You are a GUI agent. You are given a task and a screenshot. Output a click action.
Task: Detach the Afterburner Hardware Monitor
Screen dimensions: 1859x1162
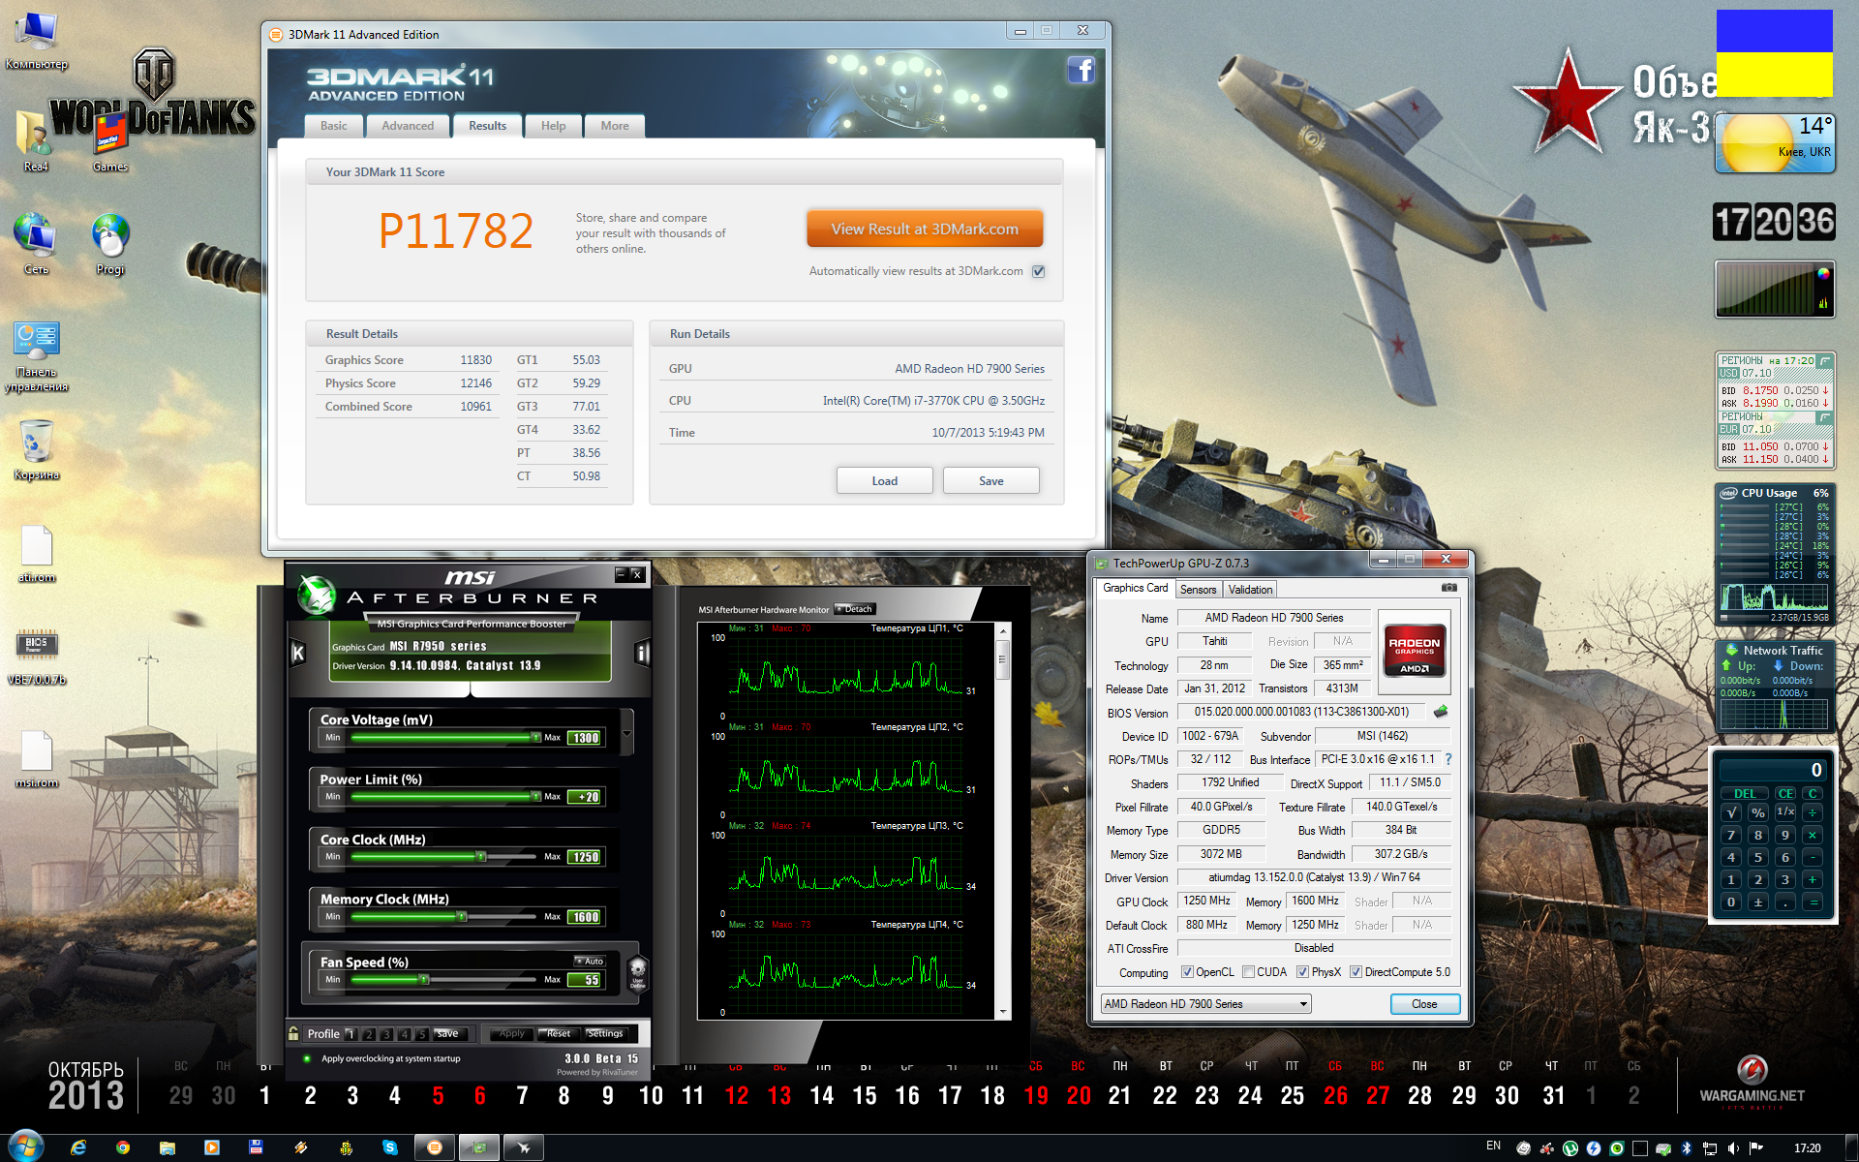click(856, 609)
